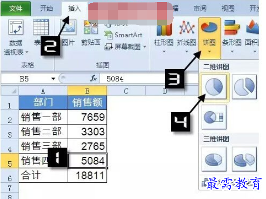Screen dimensions: 266x199
Task: Select the 3D pie chart thumbnail
Action: (214, 159)
